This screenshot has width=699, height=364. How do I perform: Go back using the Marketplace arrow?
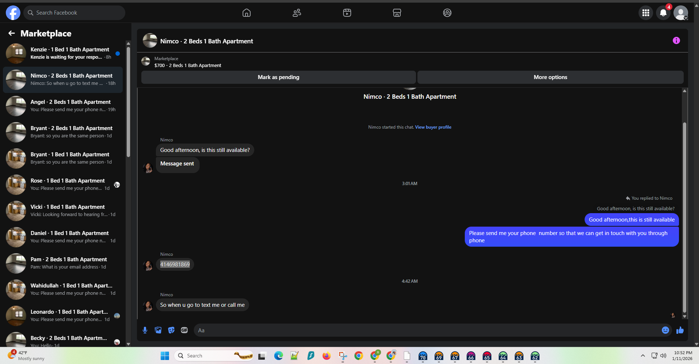coord(12,34)
